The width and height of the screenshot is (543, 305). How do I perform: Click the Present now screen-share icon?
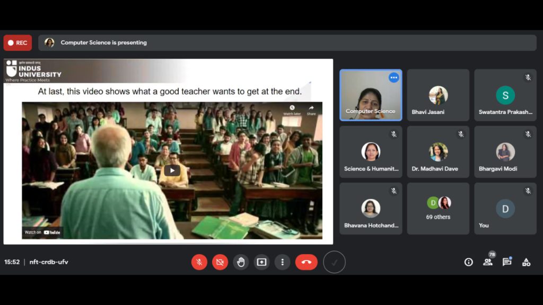pyautogui.click(x=261, y=262)
